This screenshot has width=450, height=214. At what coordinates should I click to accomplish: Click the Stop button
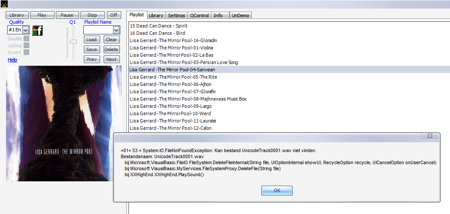92,15
